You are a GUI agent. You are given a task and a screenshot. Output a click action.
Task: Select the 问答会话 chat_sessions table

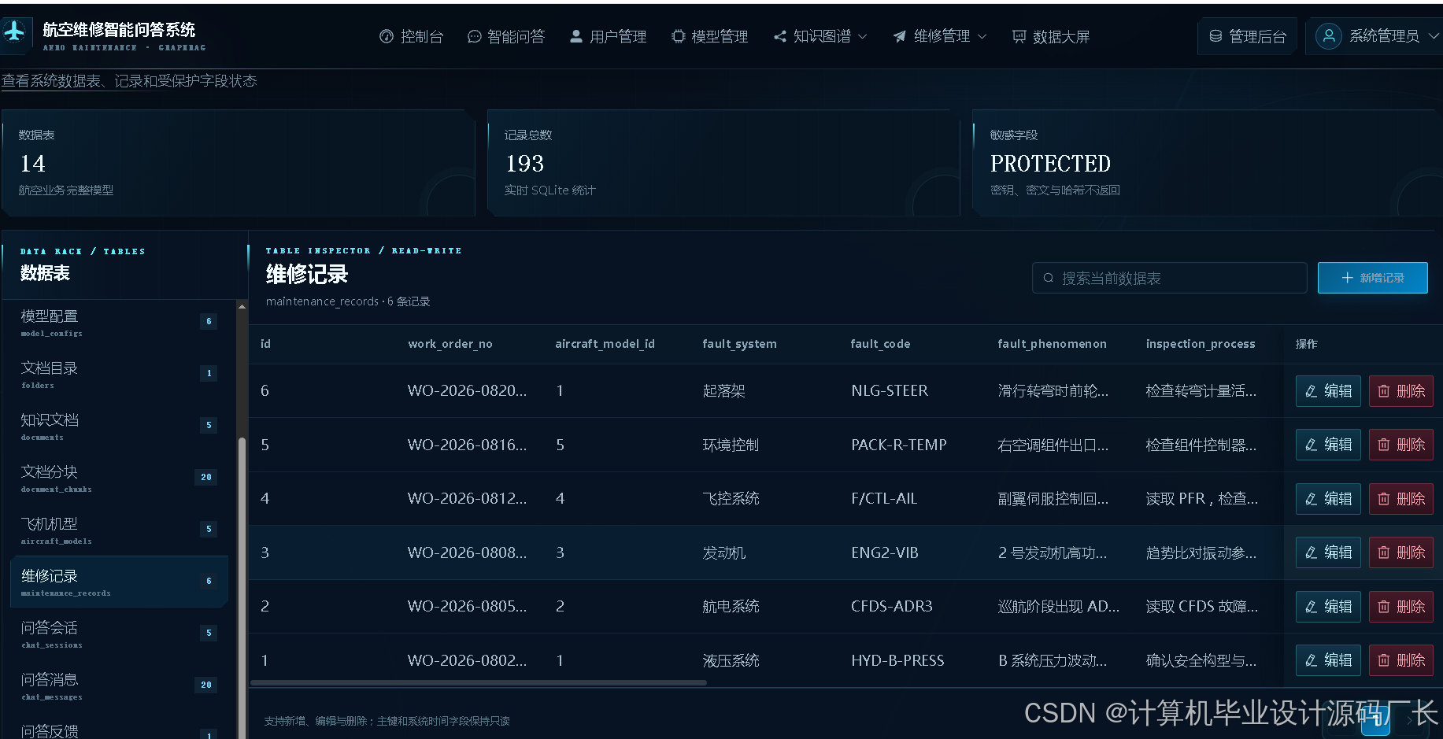119,634
